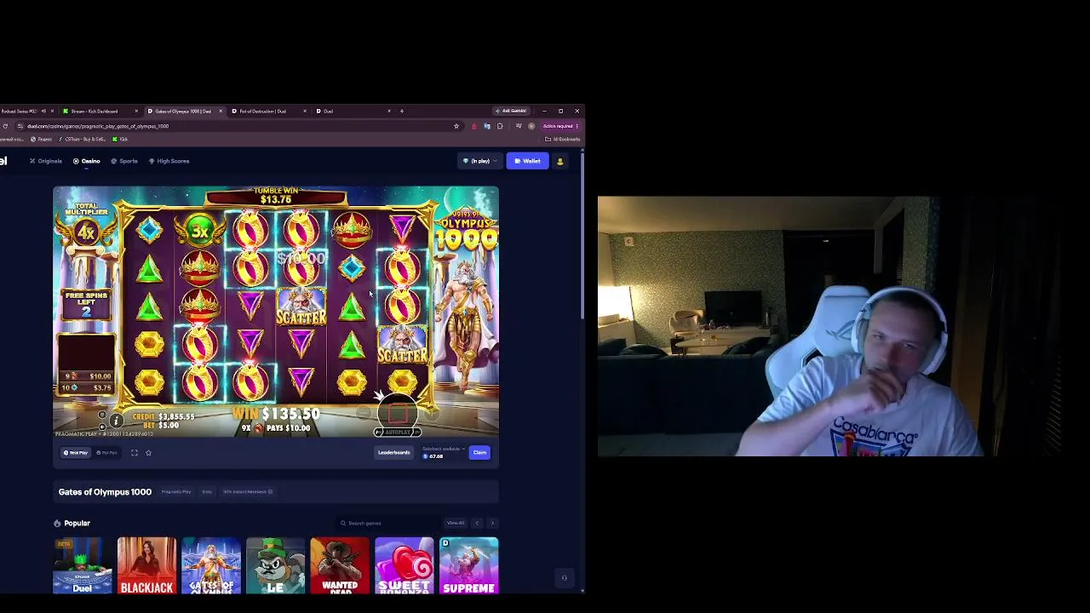Reload the page in the browser
This screenshot has height=613, width=1090.
pyautogui.click(x=5, y=126)
